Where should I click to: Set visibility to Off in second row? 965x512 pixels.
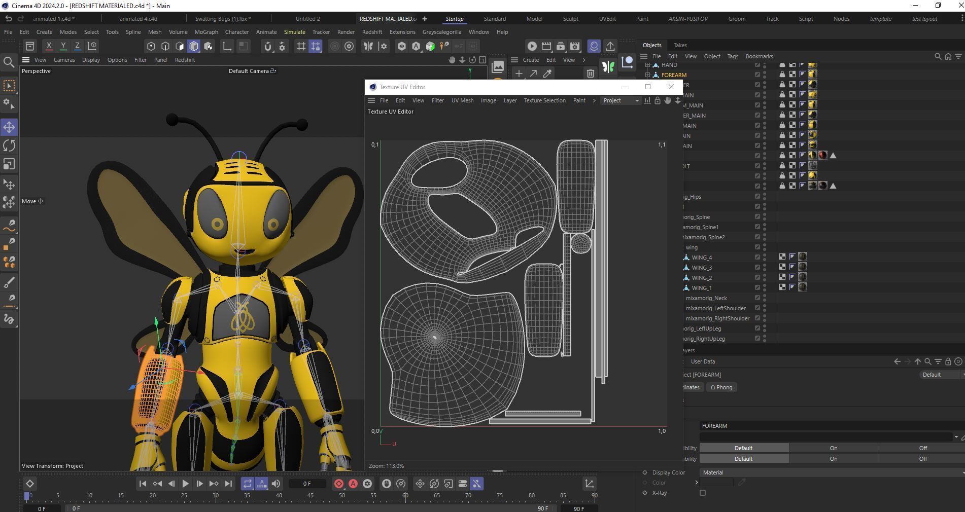(x=922, y=459)
